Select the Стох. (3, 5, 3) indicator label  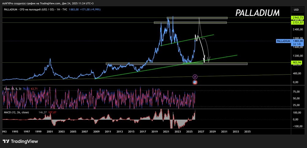[13, 89]
